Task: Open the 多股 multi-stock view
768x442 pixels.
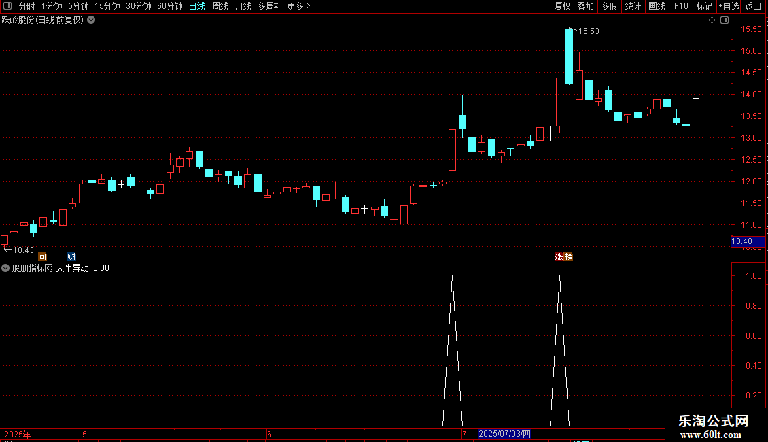Action: click(610, 6)
